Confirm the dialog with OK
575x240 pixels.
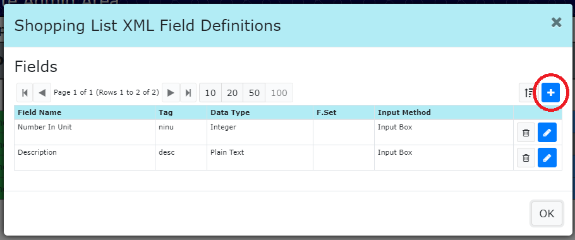tap(547, 213)
